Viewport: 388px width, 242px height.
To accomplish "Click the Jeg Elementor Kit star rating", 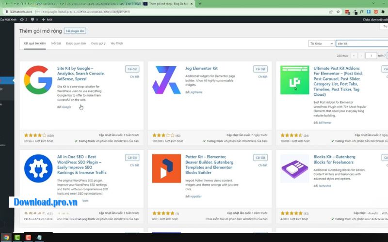I will (163, 136).
